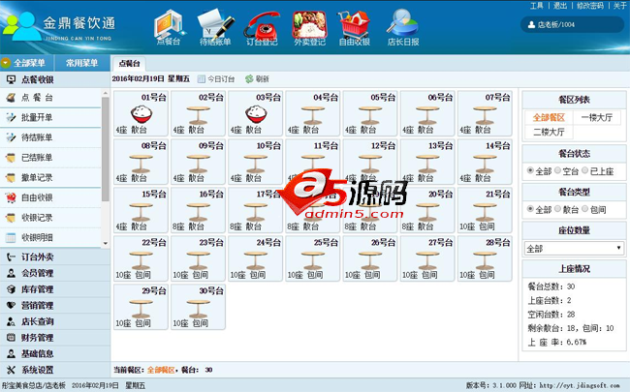The image size is (630, 392).
Task: Expand the 营销管理 menu section
Action: tap(55, 305)
